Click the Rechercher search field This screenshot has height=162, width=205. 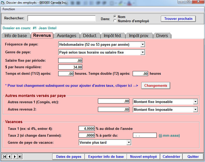62,18
